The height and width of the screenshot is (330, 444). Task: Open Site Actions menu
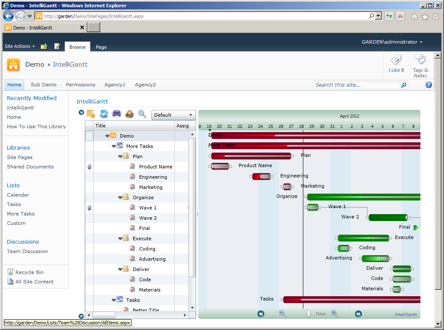pos(20,46)
